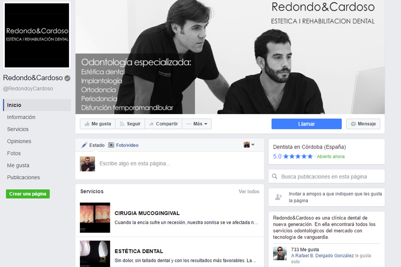
Task: Open the Más dropdown menu
Action: point(196,124)
